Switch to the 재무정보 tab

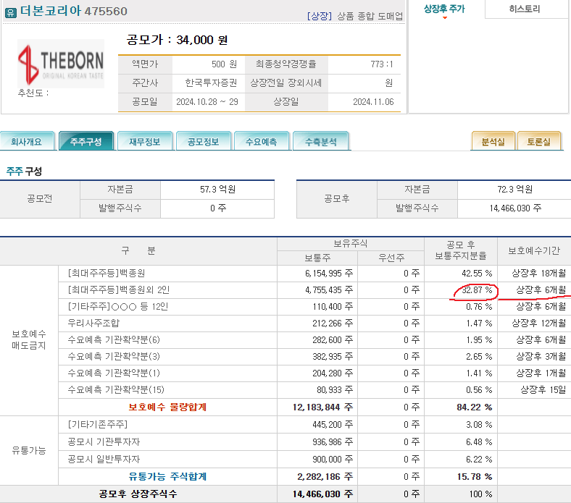[145, 141]
